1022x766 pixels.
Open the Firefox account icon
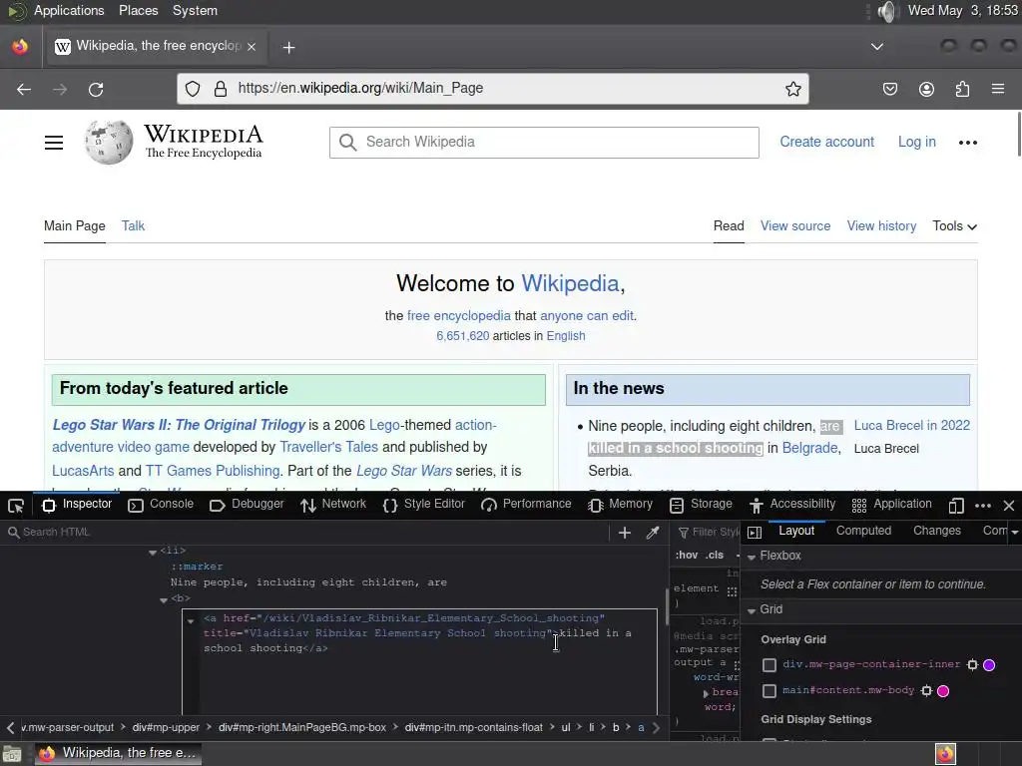[926, 89]
